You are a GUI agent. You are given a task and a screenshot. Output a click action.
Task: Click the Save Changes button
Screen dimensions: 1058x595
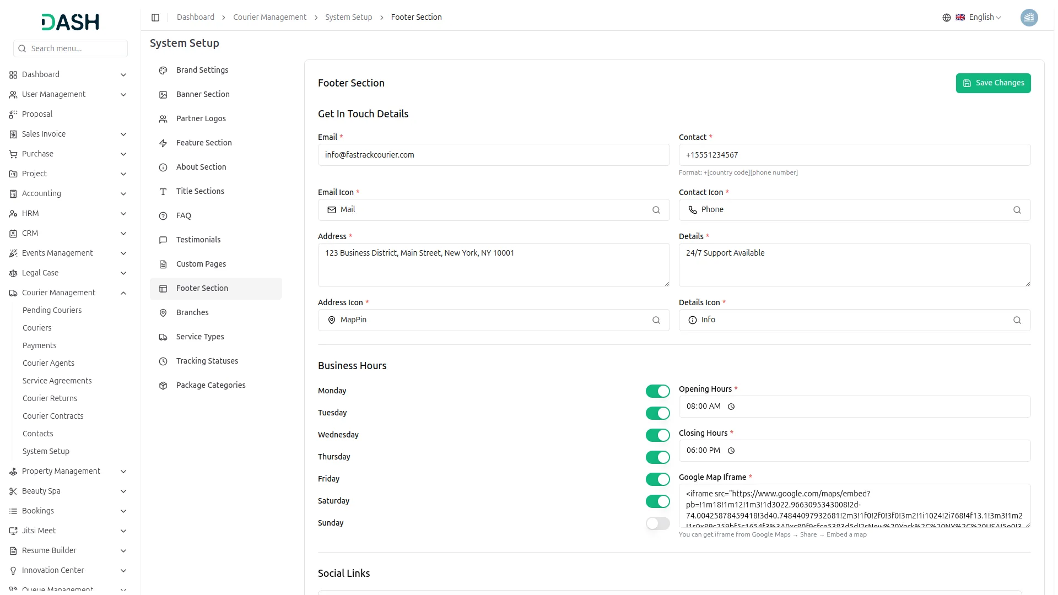[x=993, y=83]
